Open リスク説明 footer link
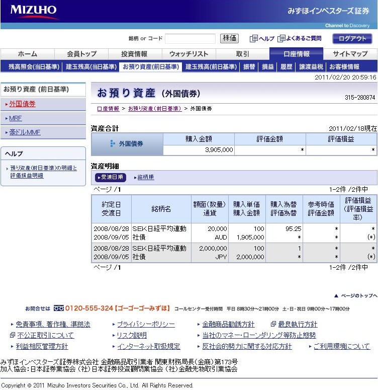The height and width of the screenshot is (390, 378). 132,335
